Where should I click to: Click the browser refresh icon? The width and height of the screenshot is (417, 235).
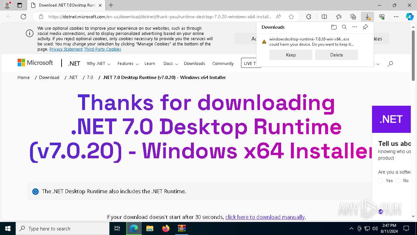tap(23, 17)
